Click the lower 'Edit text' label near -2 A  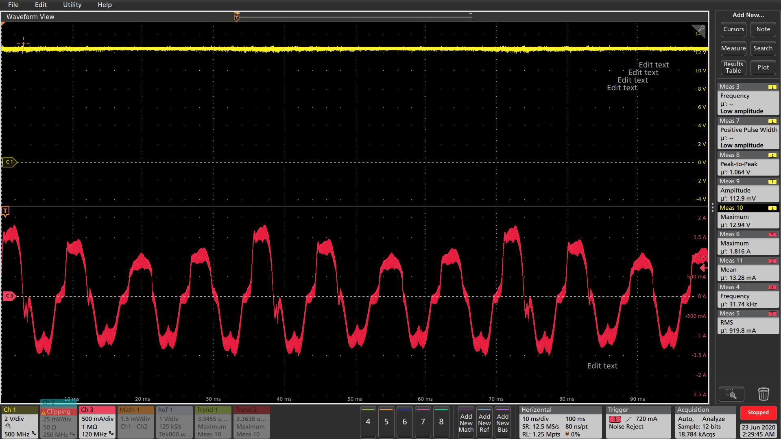click(602, 366)
